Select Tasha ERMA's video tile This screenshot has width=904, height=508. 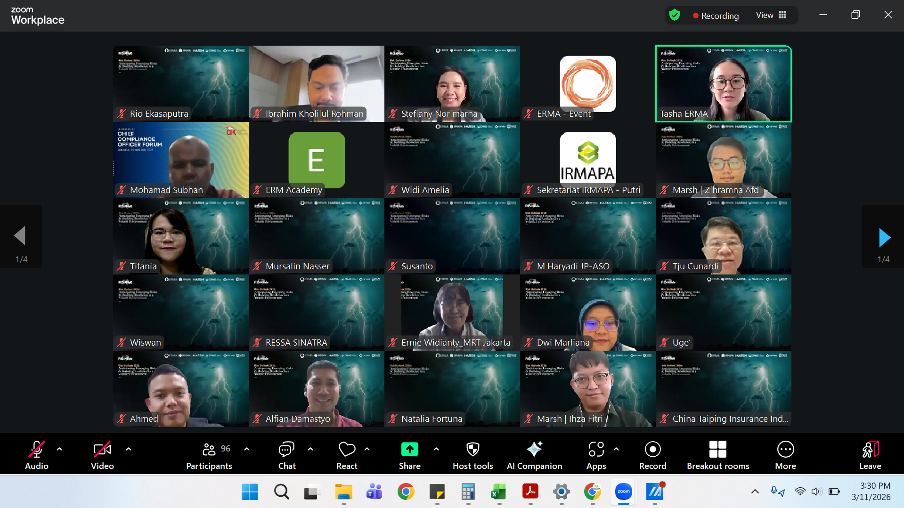723,84
